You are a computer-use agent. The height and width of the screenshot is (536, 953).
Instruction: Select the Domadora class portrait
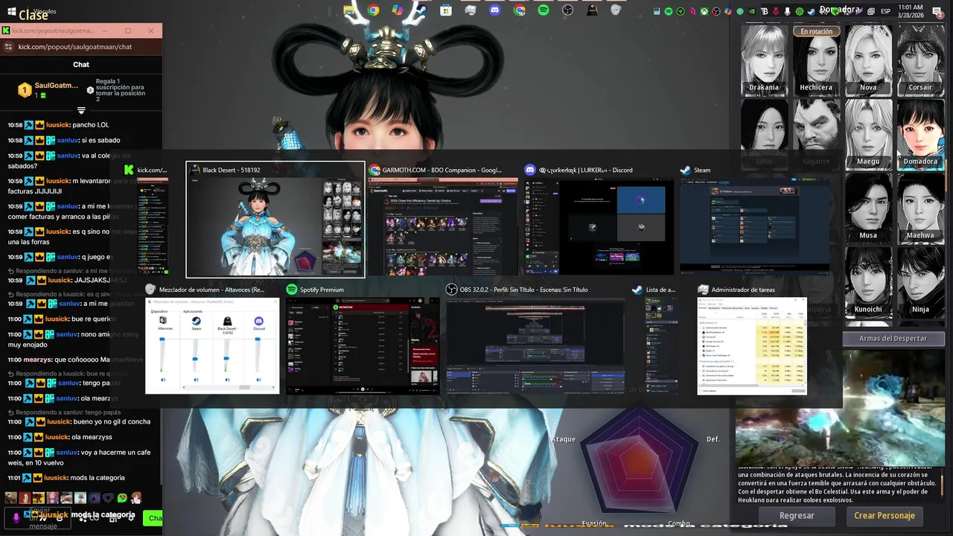[x=920, y=134]
